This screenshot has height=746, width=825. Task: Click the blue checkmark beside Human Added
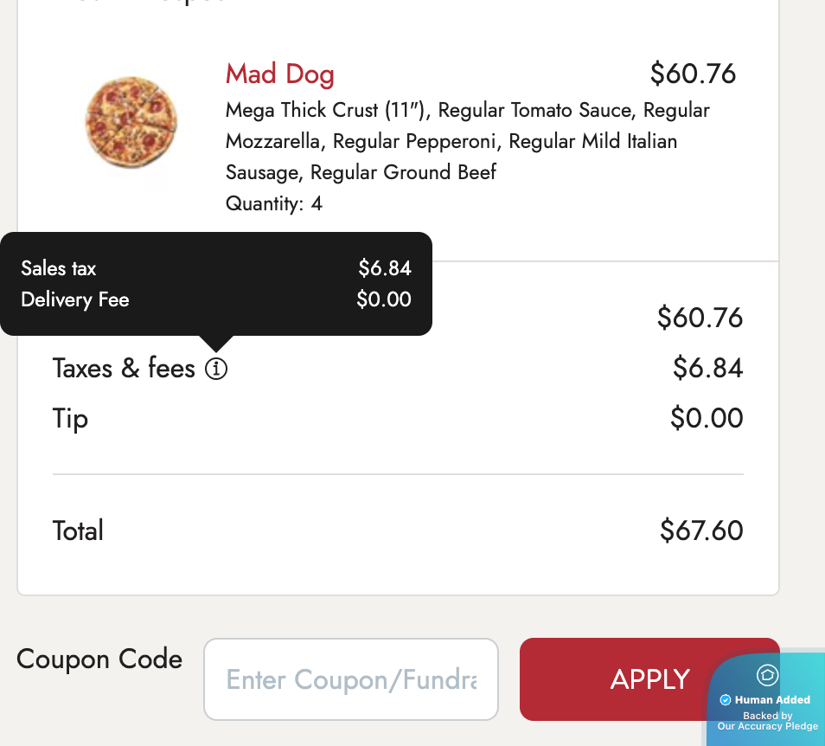[x=726, y=700]
